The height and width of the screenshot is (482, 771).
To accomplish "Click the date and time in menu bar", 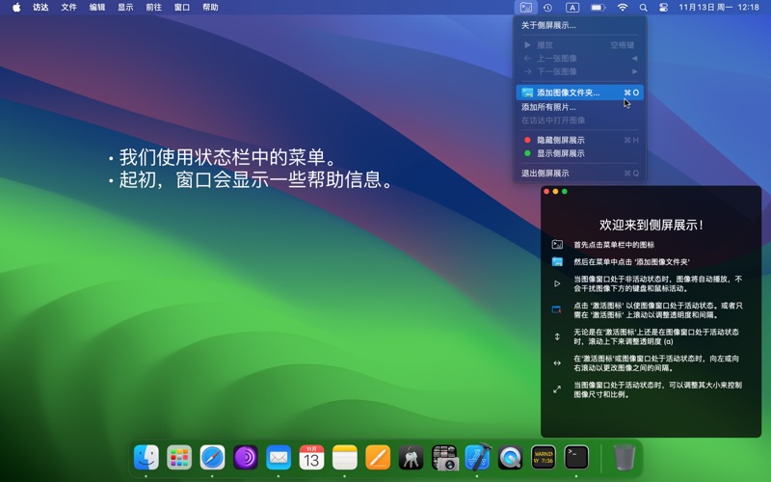I will (x=719, y=8).
